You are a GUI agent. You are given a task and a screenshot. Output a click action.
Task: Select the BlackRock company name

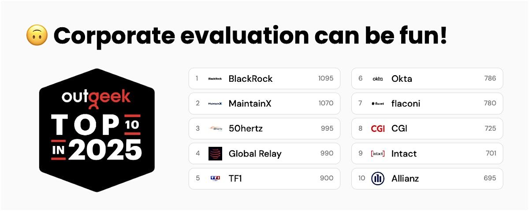[x=250, y=79]
